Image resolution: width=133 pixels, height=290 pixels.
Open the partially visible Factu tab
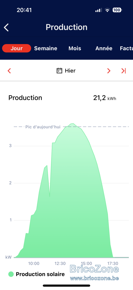pyautogui.click(x=126, y=48)
